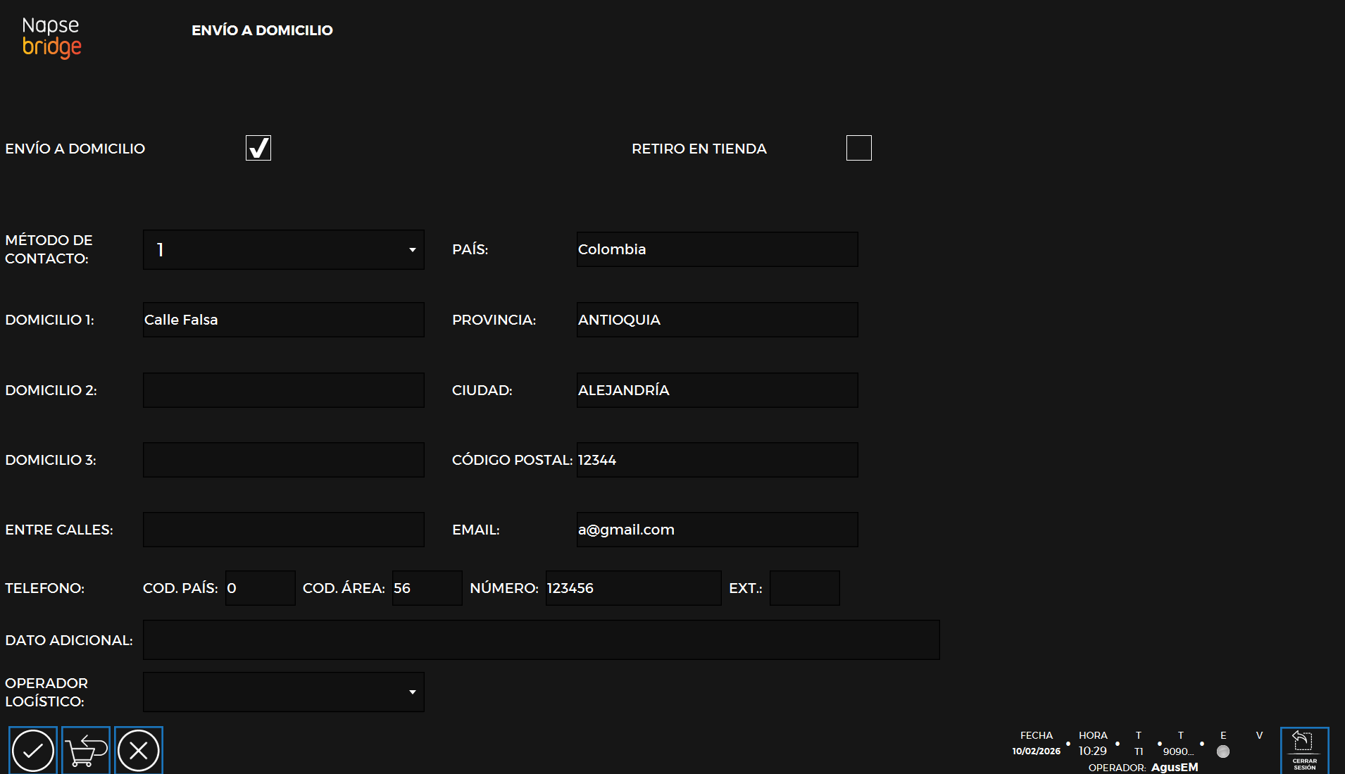Click the Cerrar Sesión logout icon
1345x774 pixels.
point(1304,750)
